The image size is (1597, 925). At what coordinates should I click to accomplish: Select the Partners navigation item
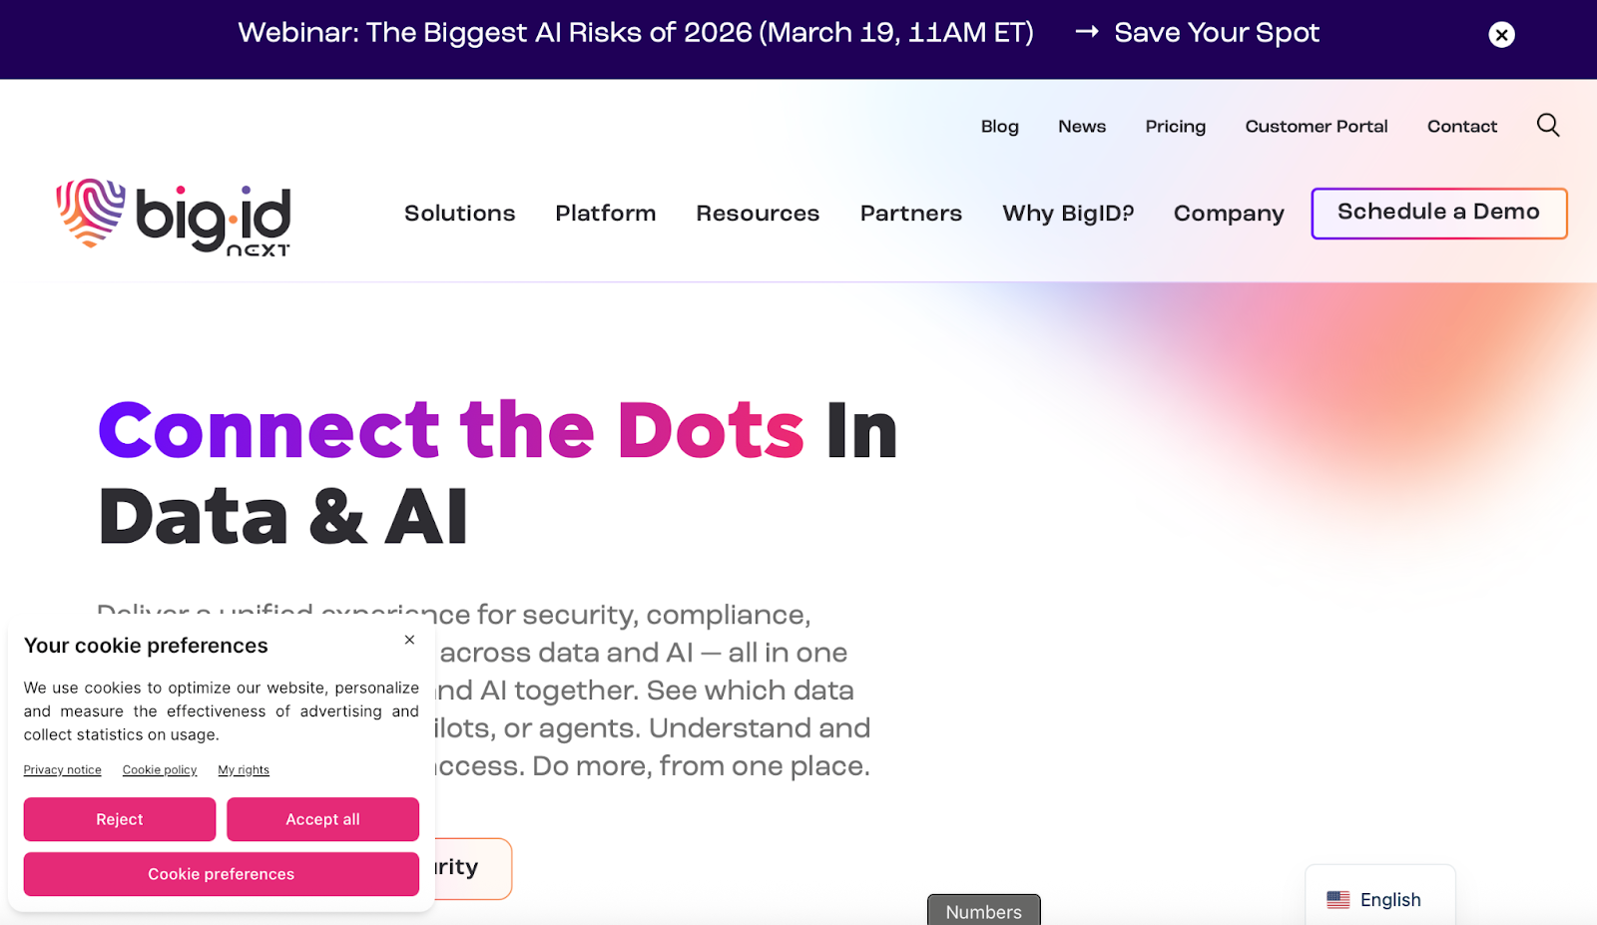[x=910, y=213]
